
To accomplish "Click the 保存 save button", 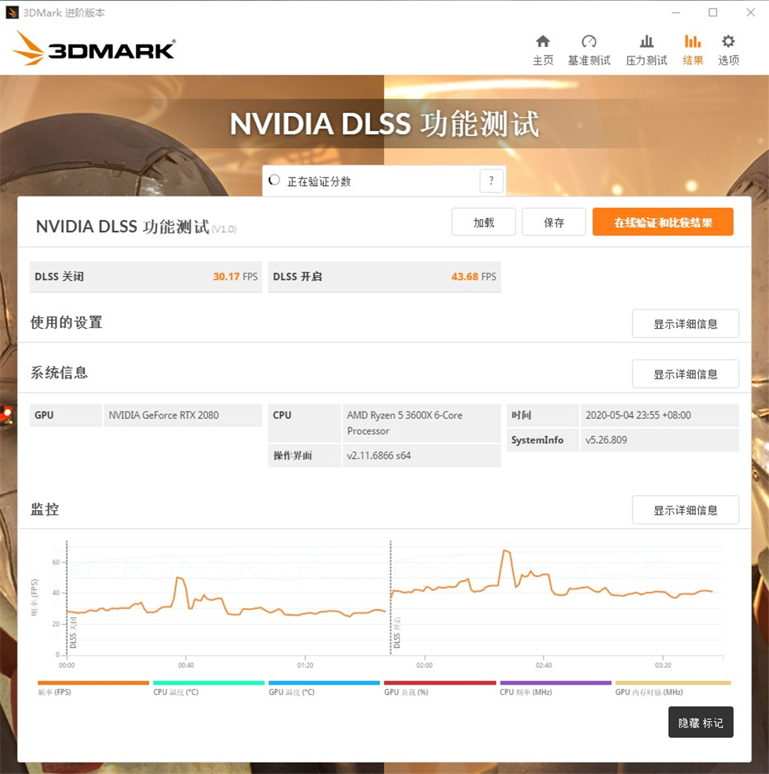I will tap(553, 222).
